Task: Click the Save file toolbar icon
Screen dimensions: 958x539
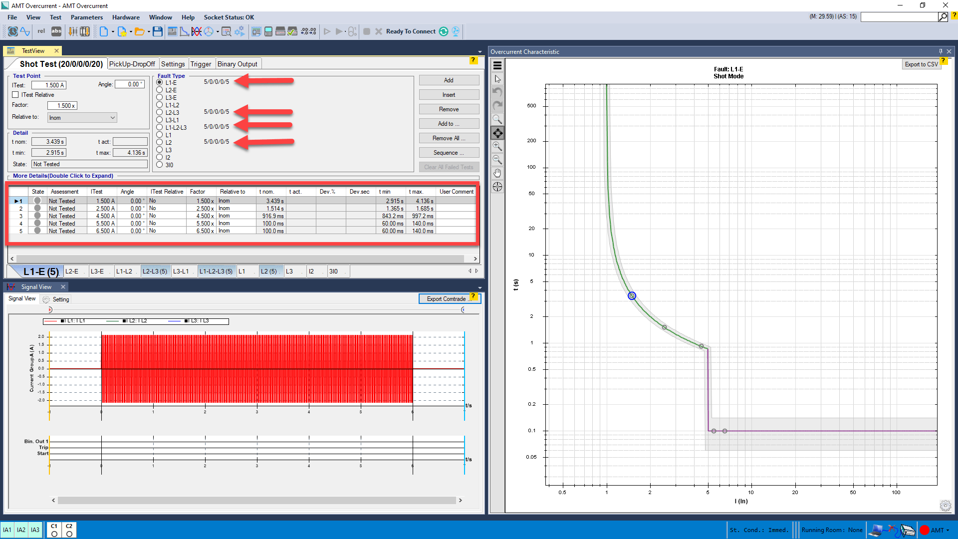Action: pyautogui.click(x=158, y=31)
